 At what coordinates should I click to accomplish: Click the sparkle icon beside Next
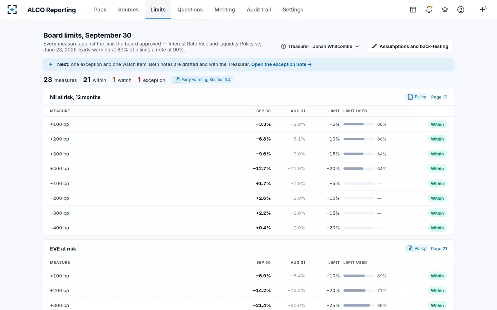(x=51, y=64)
